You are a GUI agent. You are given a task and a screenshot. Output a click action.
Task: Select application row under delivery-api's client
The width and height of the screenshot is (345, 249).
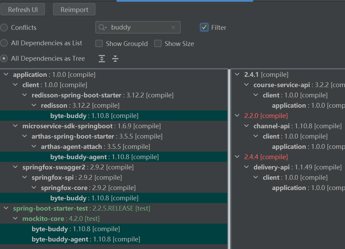click(x=309, y=188)
